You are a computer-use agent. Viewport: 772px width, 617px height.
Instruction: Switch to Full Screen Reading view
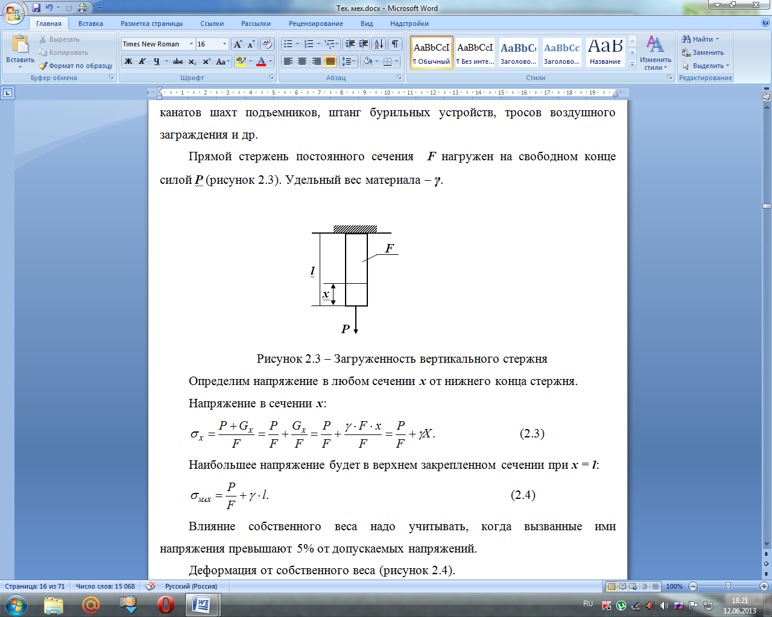click(x=622, y=586)
